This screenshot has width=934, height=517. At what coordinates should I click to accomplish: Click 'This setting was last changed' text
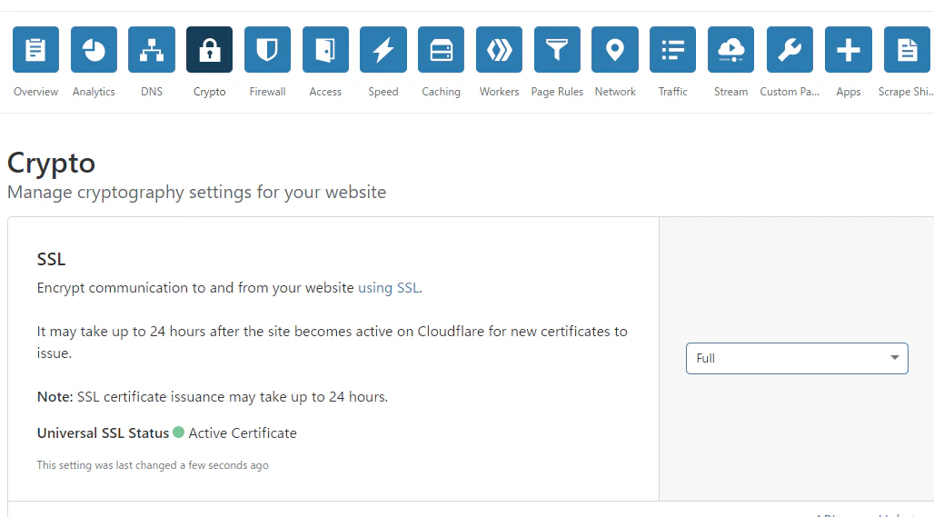pos(153,465)
